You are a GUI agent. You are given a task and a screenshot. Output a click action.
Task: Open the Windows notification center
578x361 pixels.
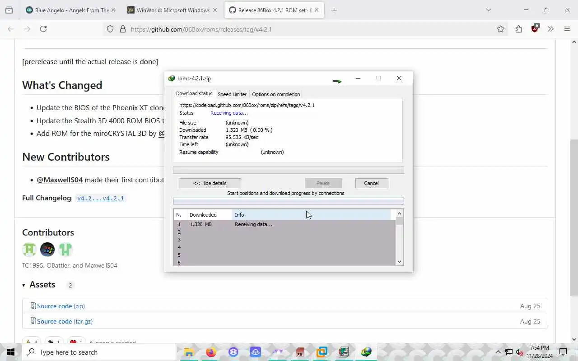(563, 352)
